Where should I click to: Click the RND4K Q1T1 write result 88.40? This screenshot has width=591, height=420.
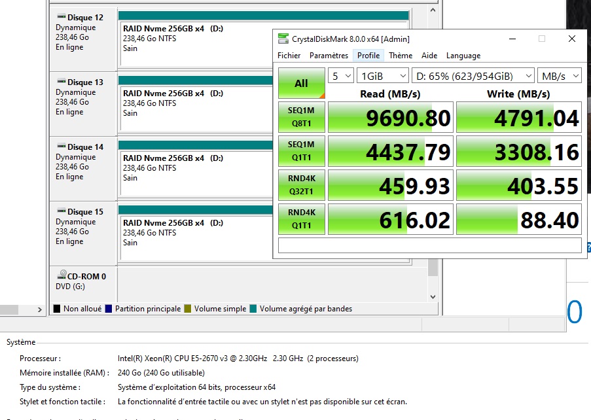[x=518, y=219]
